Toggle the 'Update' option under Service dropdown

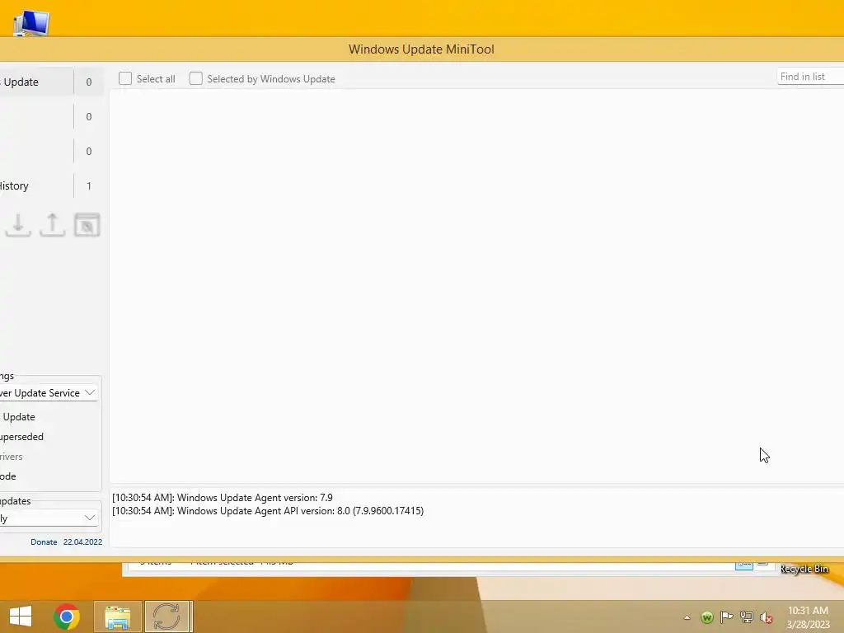click(18, 416)
